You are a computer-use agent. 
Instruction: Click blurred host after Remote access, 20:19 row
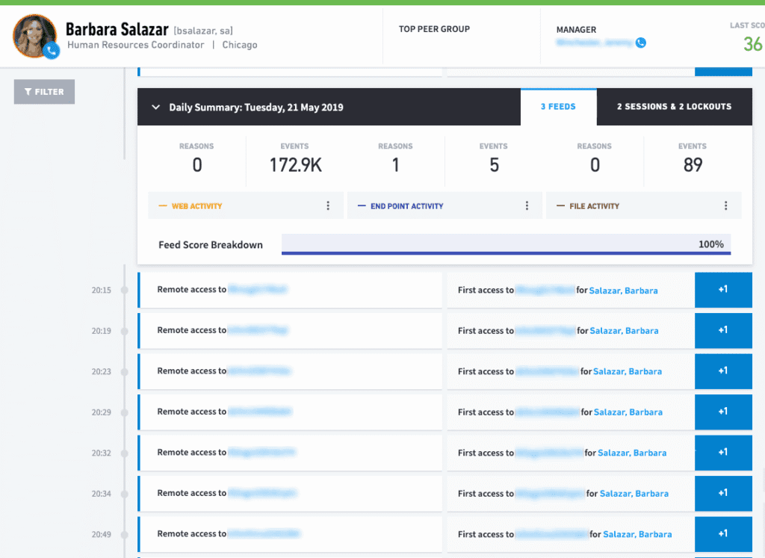click(x=258, y=330)
